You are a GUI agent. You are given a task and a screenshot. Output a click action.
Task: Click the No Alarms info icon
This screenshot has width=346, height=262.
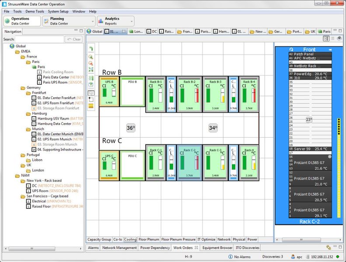[x=231, y=257]
